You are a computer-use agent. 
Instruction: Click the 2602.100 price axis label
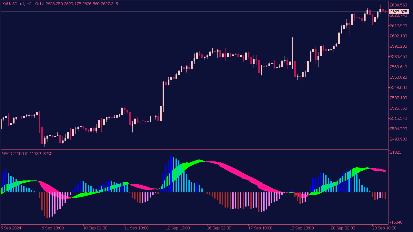(398, 36)
